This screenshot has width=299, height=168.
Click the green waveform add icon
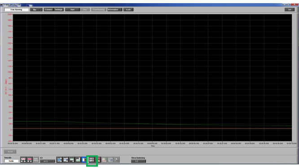tap(78, 159)
